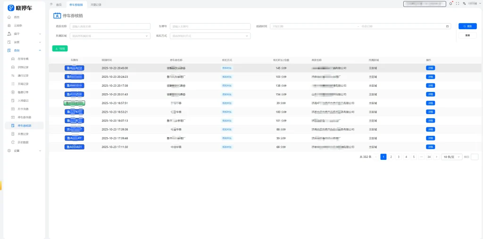Open 历史数据 in the sidebar
Screen dimensions: 483x239
coord(23,142)
